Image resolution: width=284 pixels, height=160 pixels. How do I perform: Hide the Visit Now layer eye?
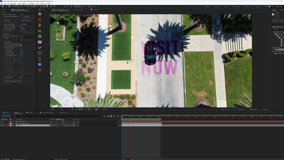pyautogui.click(x=1, y=122)
